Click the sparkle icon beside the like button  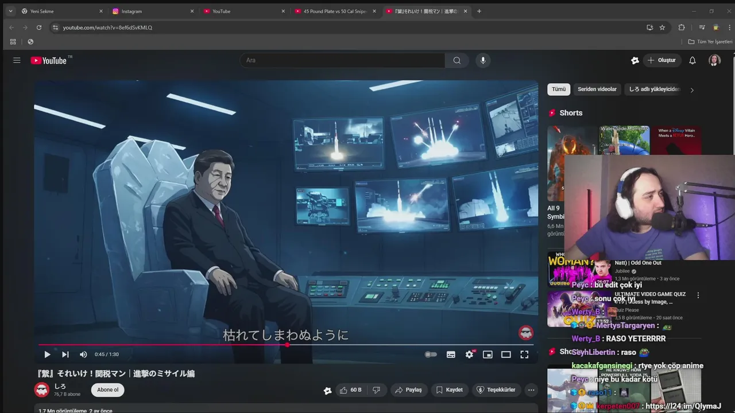[327, 391]
